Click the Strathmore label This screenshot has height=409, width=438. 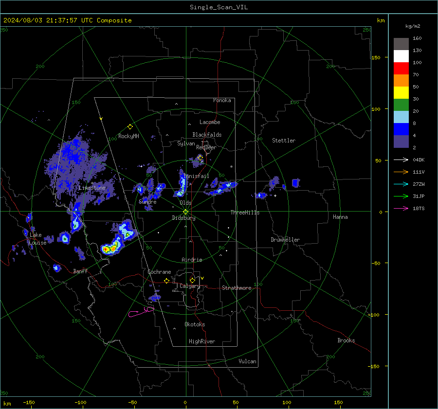tap(237, 288)
